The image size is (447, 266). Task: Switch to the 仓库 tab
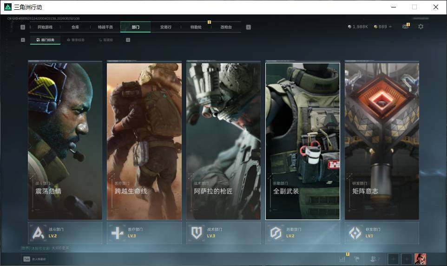coord(75,27)
